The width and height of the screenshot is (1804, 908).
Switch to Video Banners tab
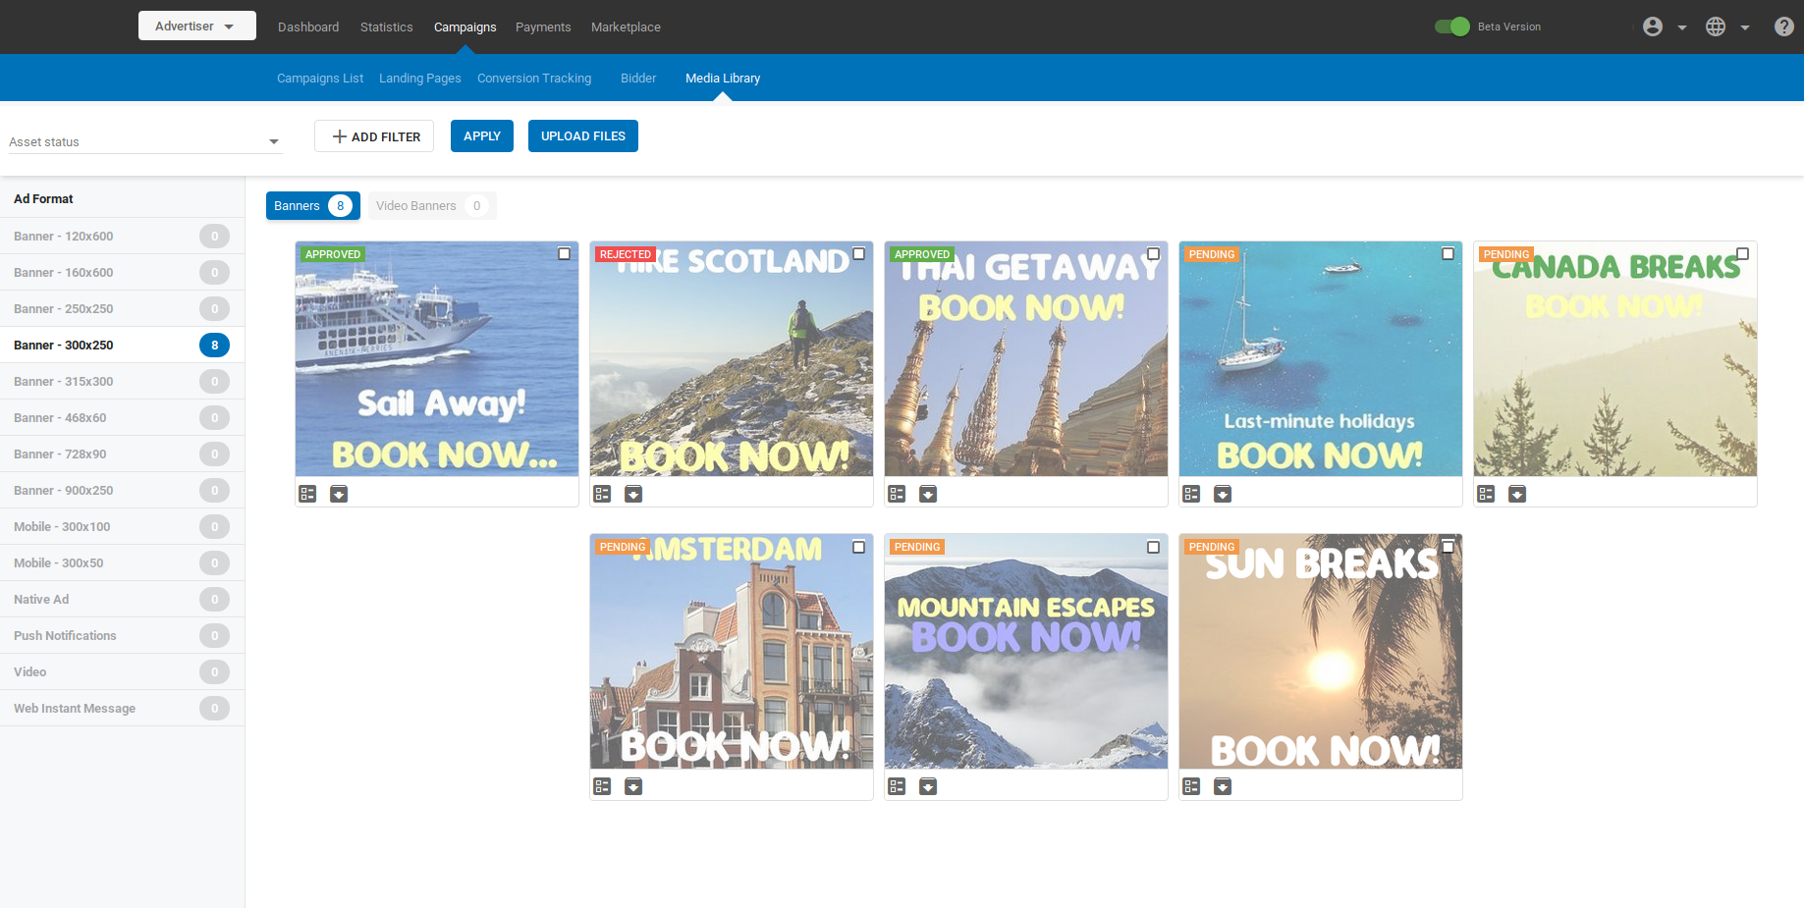(430, 206)
